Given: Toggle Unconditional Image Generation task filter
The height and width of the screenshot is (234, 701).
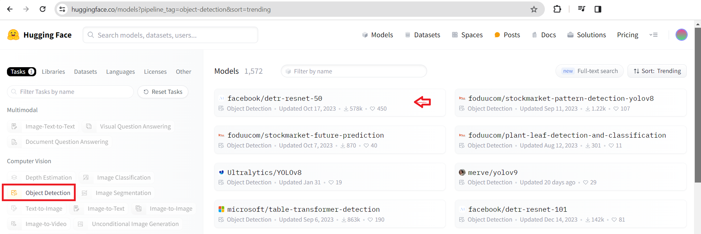Looking at the screenshot, I should (128, 224).
